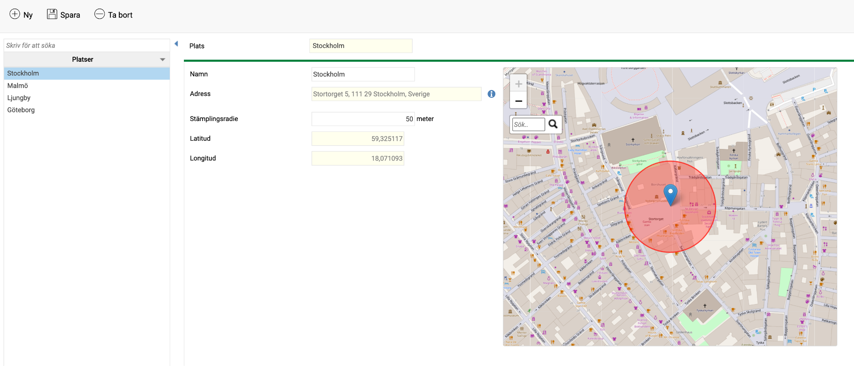This screenshot has height=366, width=854.
Task: Click the blue location pin on map
Action: (671, 195)
